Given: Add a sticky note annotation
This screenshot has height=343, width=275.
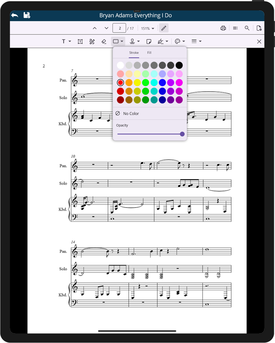Looking at the screenshot, I should point(149,42).
